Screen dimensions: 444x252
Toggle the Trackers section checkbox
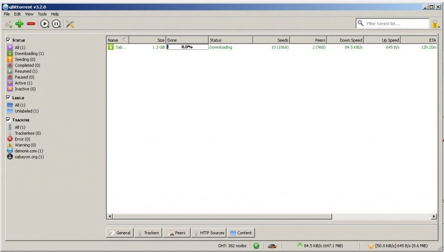(8, 120)
